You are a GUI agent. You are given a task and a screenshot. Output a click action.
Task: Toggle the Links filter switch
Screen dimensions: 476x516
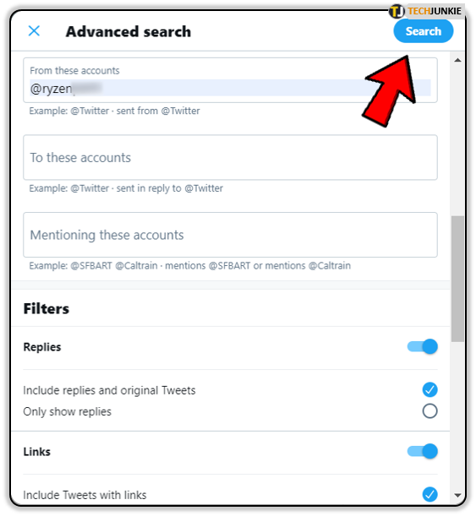422,451
